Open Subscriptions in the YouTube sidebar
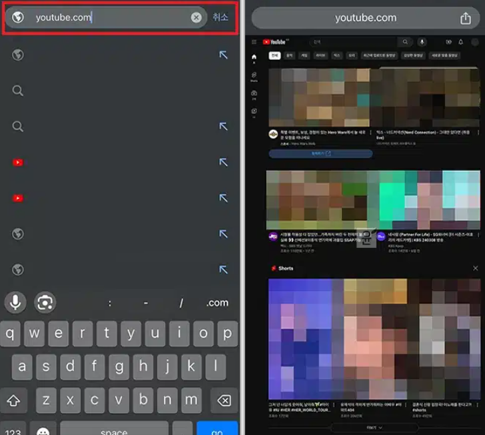Screen dimensions: 485x435 tap(254, 95)
